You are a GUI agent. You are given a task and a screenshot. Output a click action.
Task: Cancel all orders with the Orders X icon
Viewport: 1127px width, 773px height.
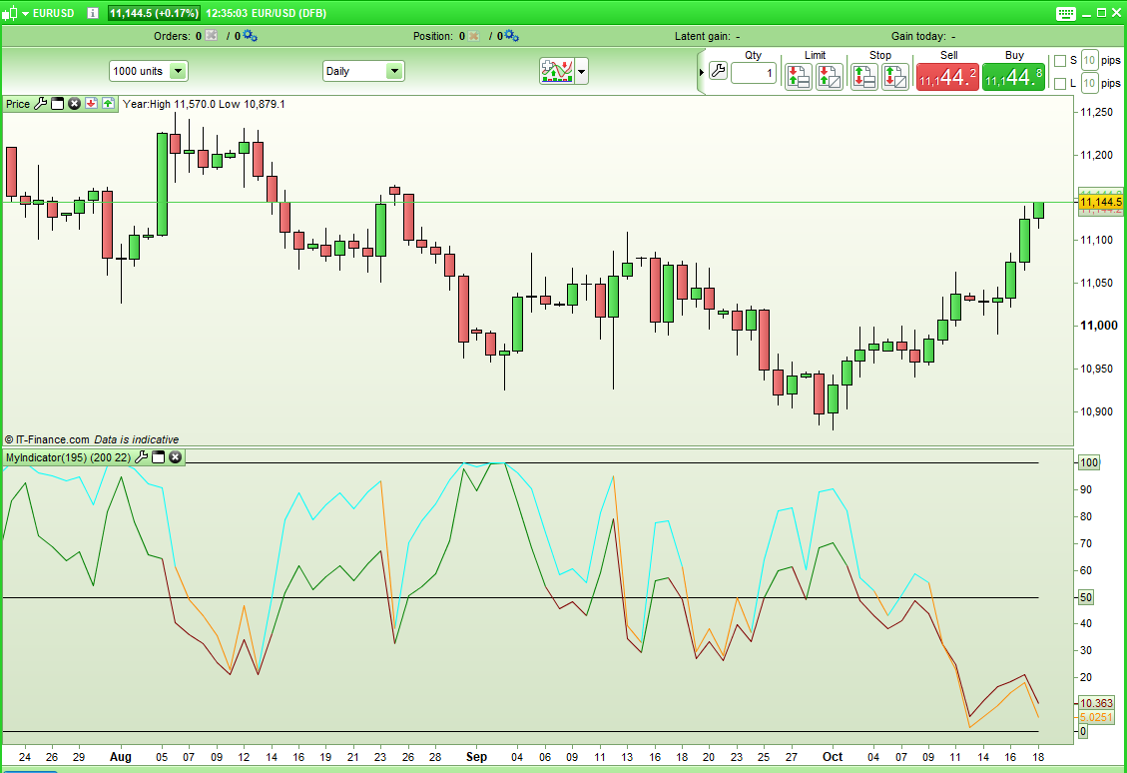(212, 35)
